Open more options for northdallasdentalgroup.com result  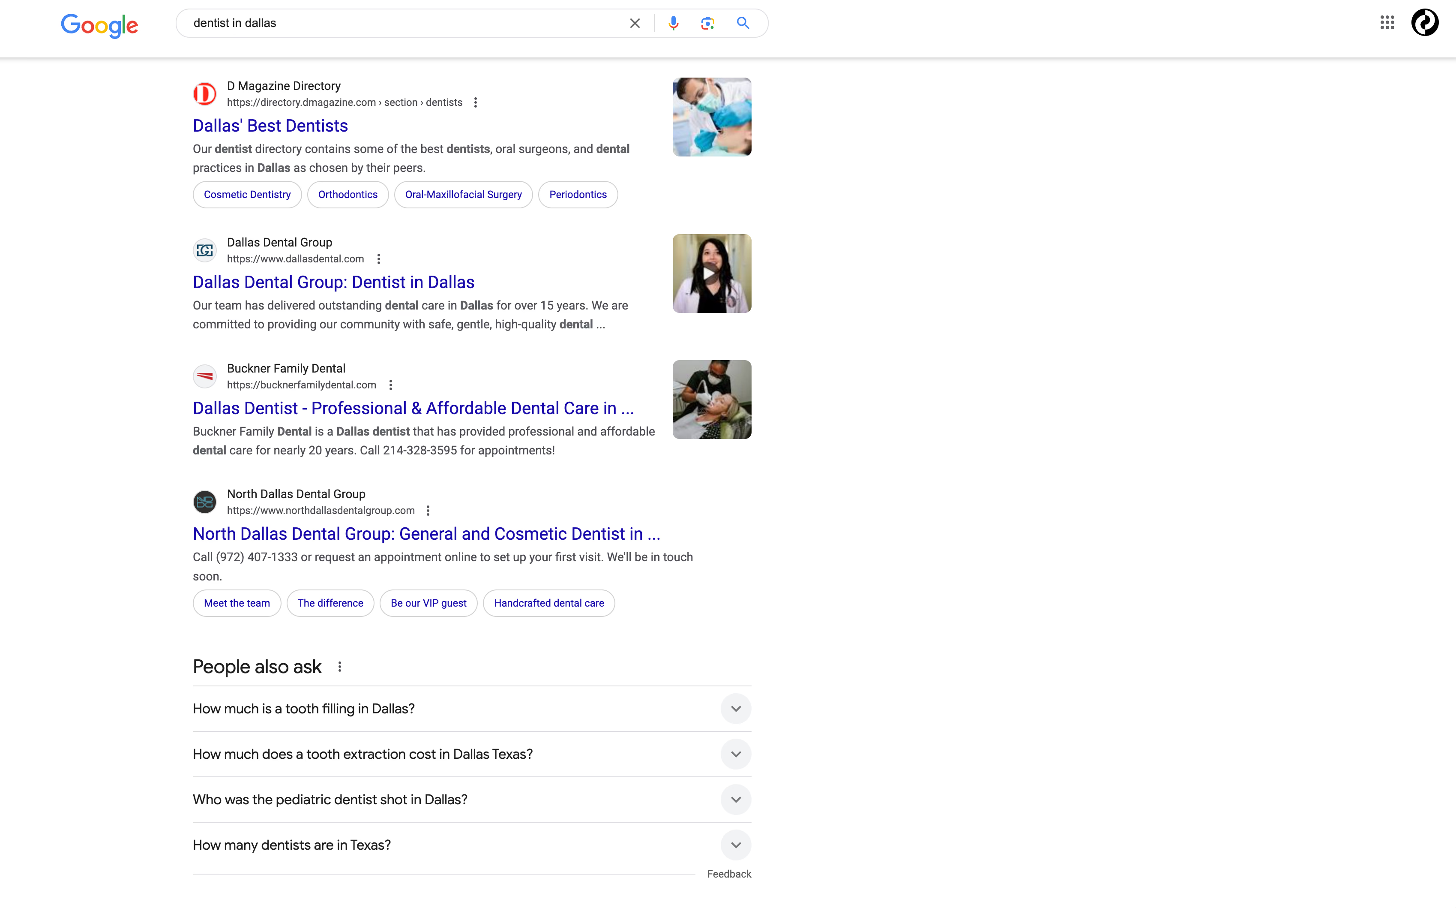[428, 511]
